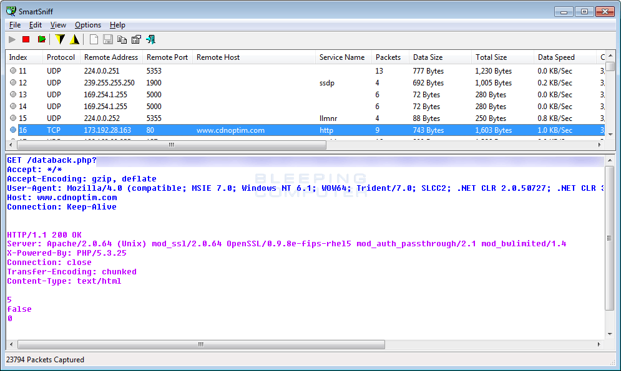Click status circle icon of row 15

click(13, 118)
